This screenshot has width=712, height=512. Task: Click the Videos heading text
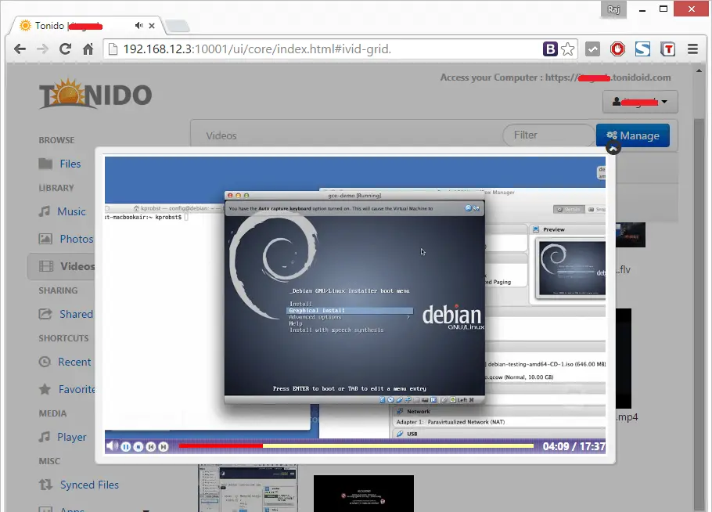click(221, 136)
